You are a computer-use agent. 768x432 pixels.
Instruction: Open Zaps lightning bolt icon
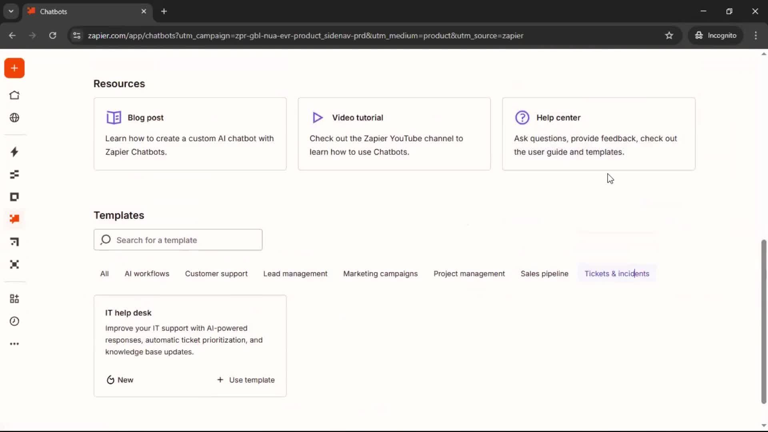tap(14, 152)
